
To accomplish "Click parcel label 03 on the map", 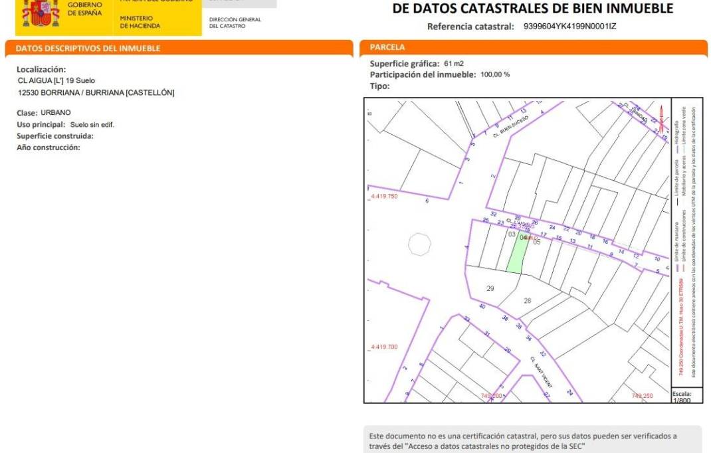I will [x=512, y=234].
